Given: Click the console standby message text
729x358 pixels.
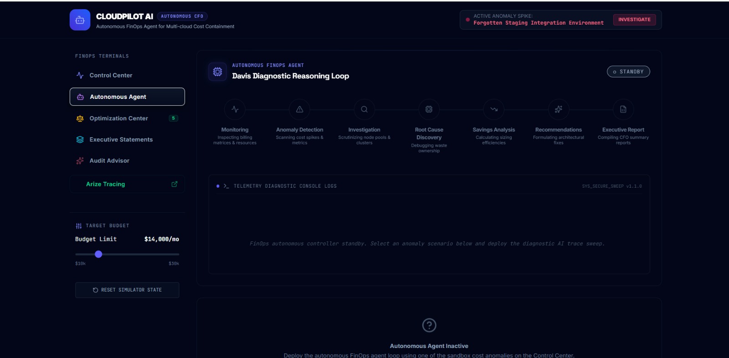Looking at the screenshot, I should pyautogui.click(x=427, y=244).
